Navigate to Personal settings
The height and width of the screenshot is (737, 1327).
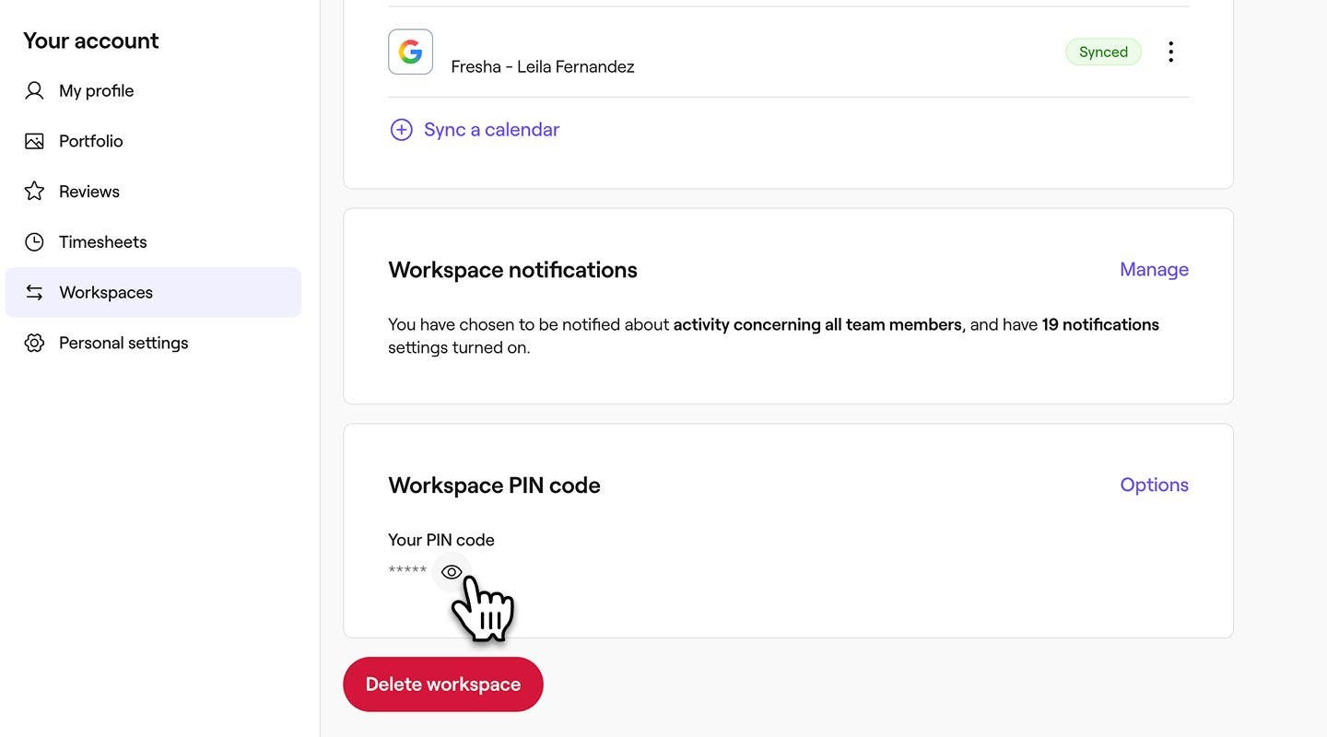click(123, 343)
